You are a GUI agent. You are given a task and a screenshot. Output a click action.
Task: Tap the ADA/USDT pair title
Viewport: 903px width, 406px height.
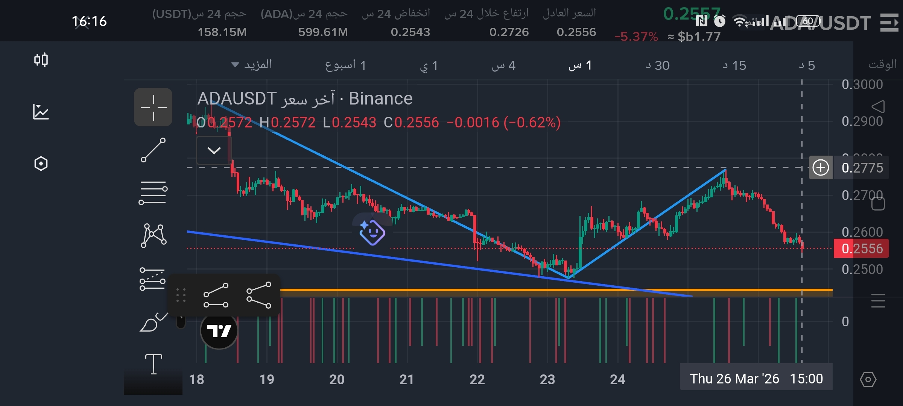point(821,23)
